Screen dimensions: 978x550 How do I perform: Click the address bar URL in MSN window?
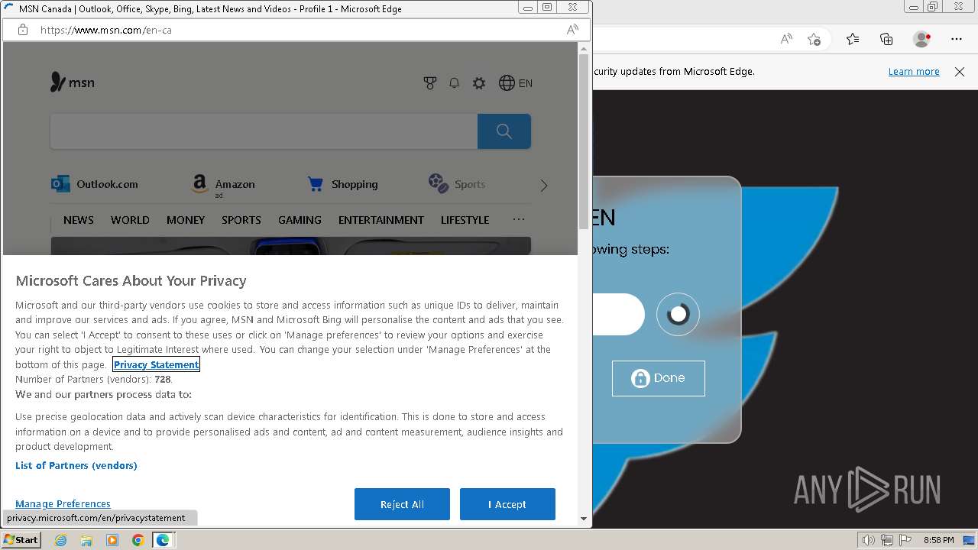click(105, 30)
